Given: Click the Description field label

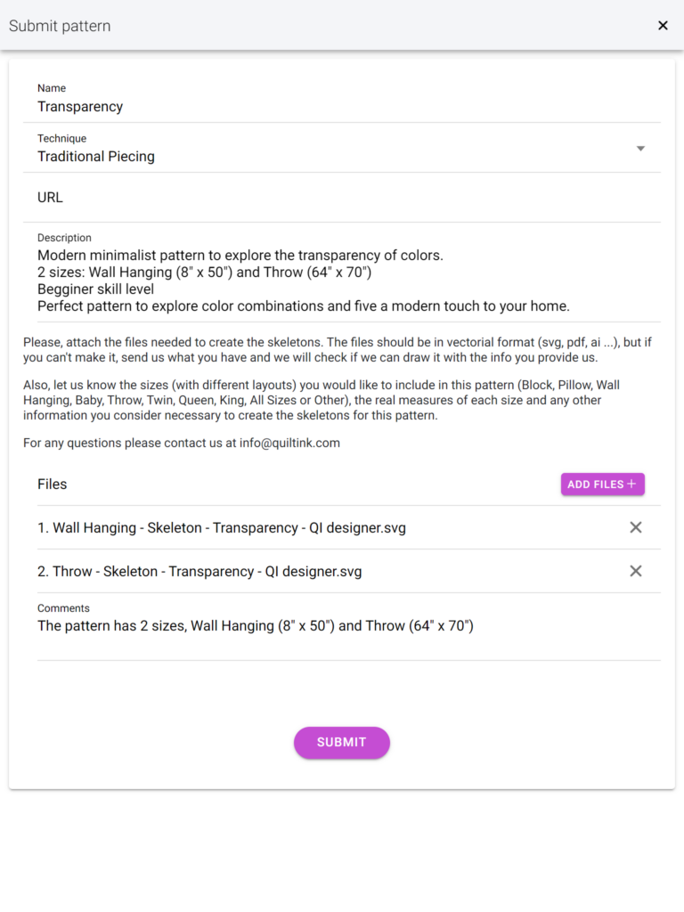Looking at the screenshot, I should tap(64, 238).
